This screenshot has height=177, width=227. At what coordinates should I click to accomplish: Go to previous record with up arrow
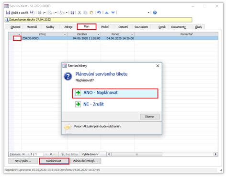pyautogui.click(x=107, y=12)
